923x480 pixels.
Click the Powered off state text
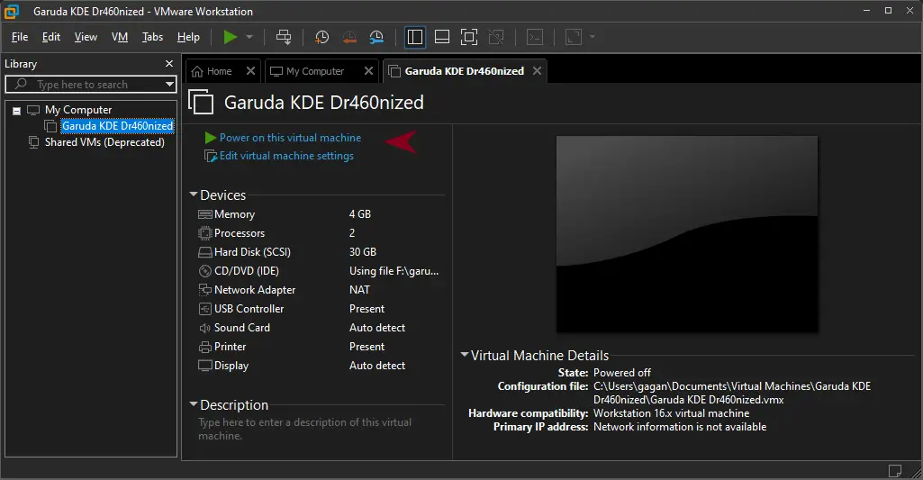[x=622, y=373]
